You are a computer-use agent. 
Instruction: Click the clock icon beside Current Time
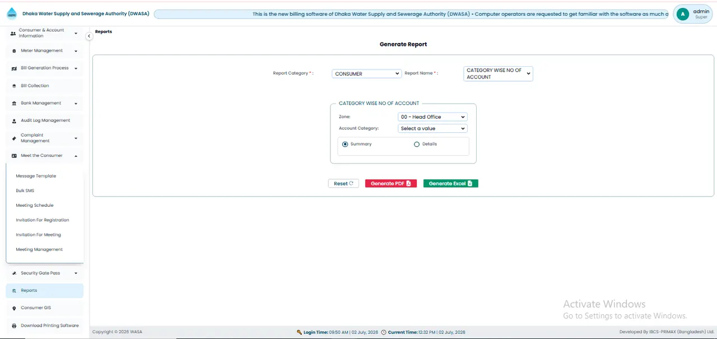tap(384, 332)
